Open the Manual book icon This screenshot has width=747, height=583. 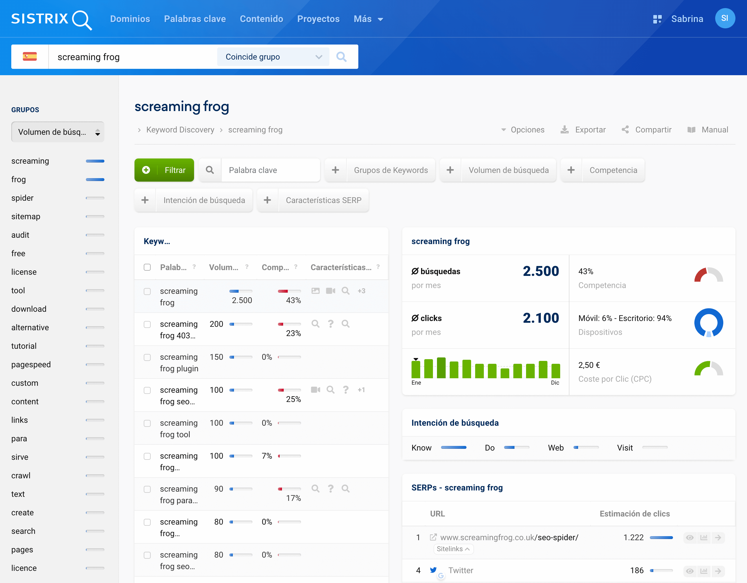pyautogui.click(x=691, y=130)
